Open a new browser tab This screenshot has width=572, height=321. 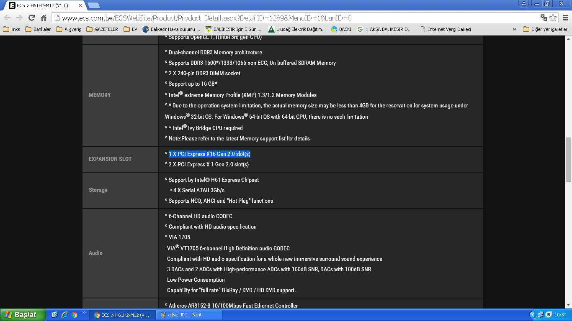[94, 5]
